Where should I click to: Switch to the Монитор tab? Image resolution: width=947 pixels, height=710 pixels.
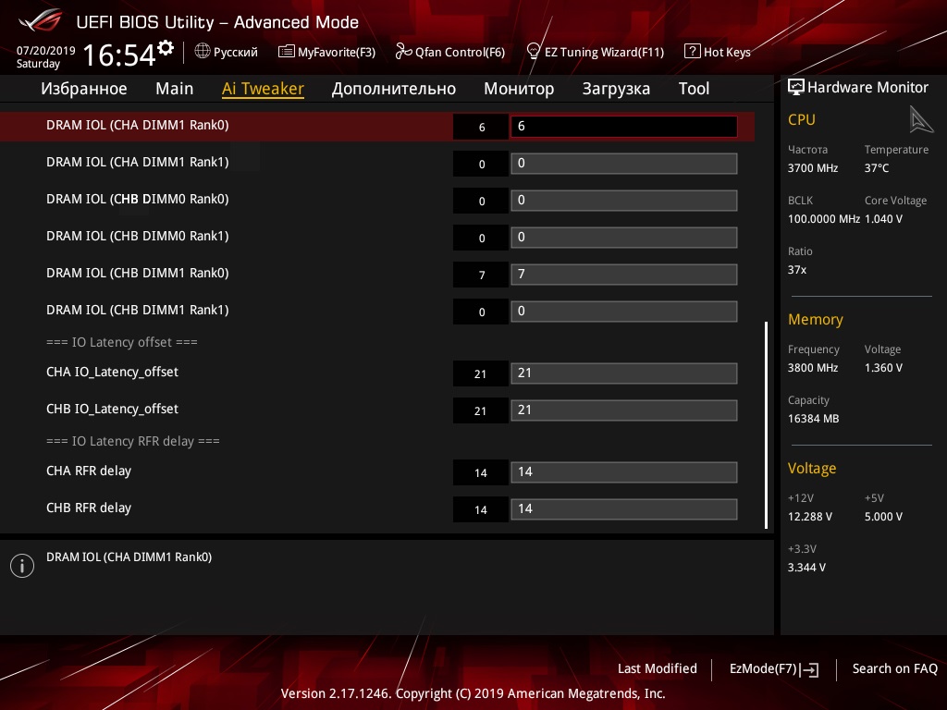coord(519,89)
